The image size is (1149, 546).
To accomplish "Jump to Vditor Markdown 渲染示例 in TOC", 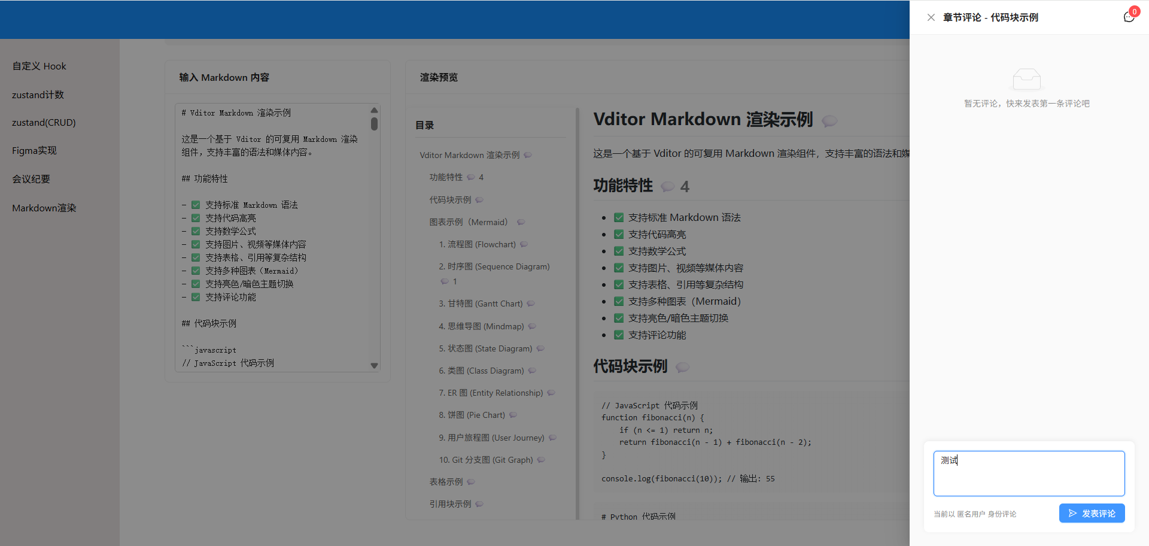I will [470, 155].
